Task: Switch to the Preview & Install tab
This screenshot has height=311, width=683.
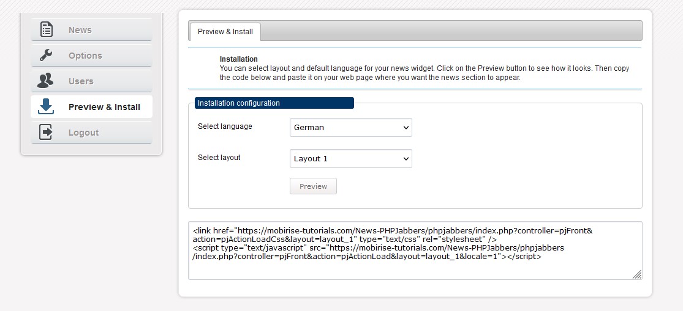Action: 225,32
